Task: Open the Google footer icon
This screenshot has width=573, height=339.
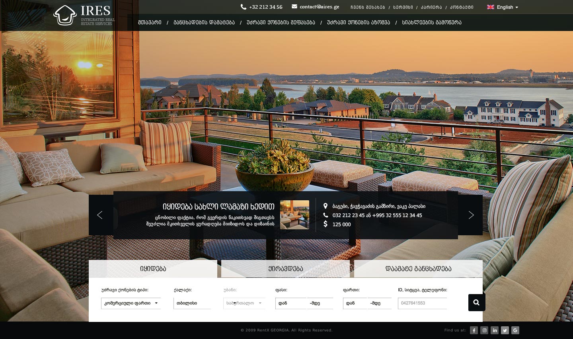Action: (515, 330)
